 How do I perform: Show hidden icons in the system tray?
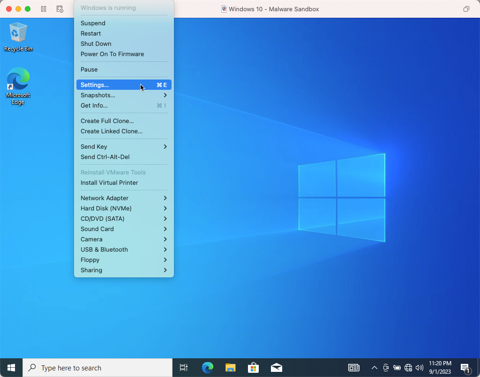pos(374,368)
